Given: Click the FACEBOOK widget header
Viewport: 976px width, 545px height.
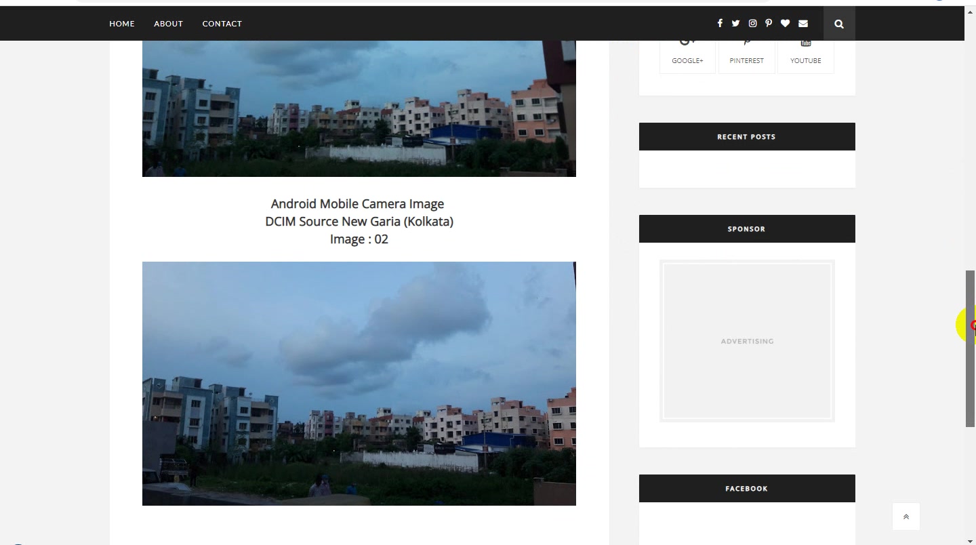Looking at the screenshot, I should pyautogui.click(x=747, y=488).
